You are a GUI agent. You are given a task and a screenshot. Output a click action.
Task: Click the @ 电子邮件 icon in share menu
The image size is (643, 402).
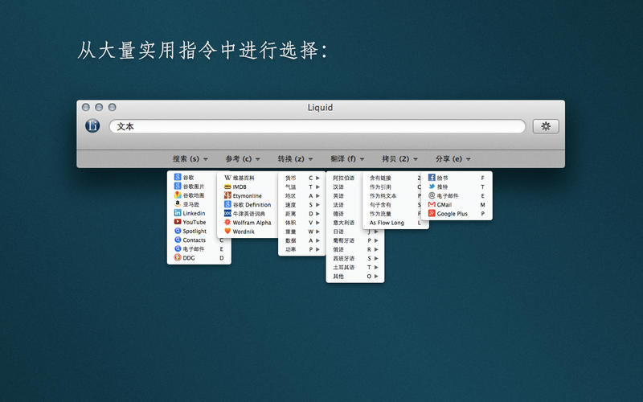tap(432, 195)
